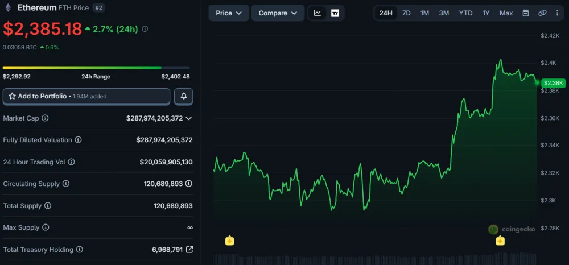Select the 24H time range tab

pos(386,13)
